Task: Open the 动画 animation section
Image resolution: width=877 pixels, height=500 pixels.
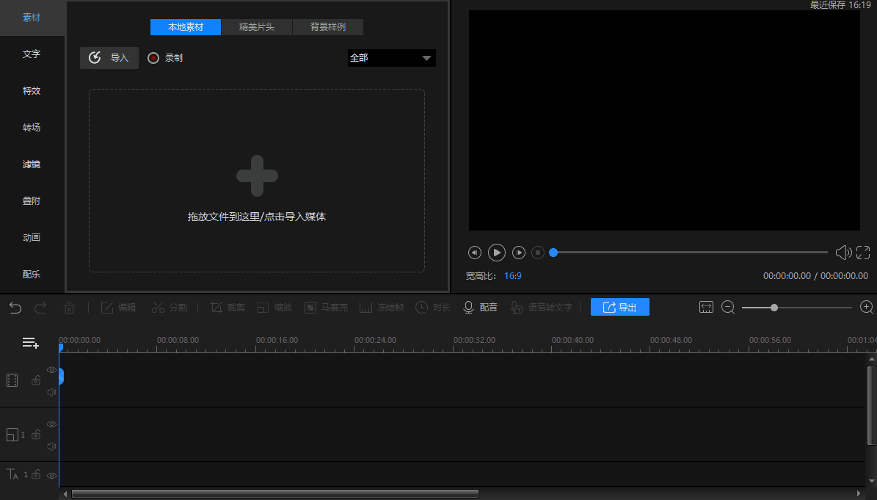Action: pyautogui.click(x=32, y=238)
